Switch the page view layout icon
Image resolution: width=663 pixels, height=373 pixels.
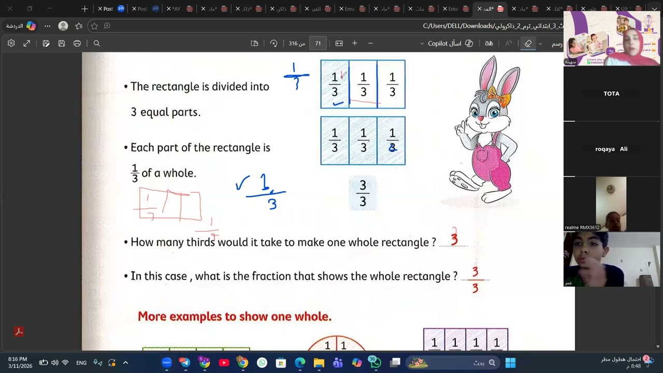click(x=254, y=44)
